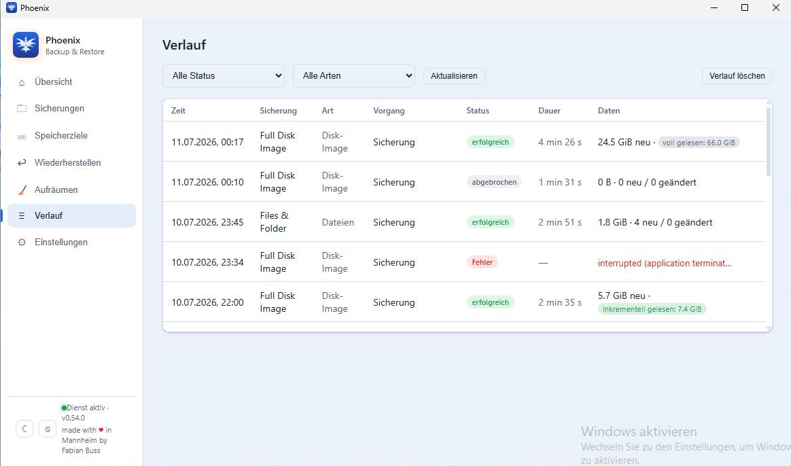Click the 'Dateien' type cell
This screenshot has height=466, width=791.
click(338, 222)
